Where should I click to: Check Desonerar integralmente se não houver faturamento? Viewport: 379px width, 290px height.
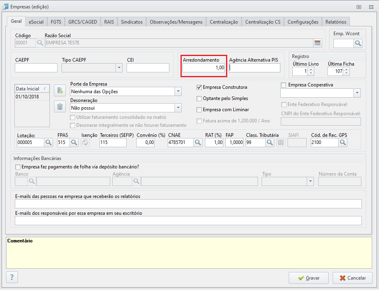tap(72, 125)
